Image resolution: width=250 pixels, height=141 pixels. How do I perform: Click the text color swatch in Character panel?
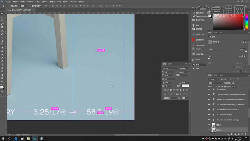tap(185, 86)
